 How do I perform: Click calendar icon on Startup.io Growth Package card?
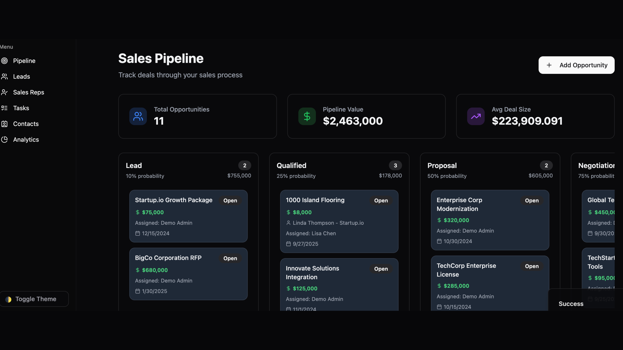(138, 233)
